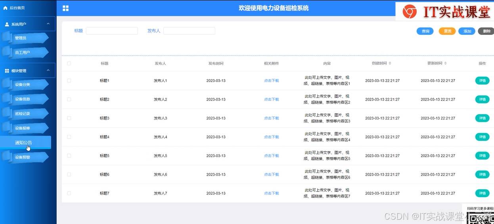This screenshot has width=494, height=224.
Task: Download the attachment for 标题3
Action: point(272,118)
